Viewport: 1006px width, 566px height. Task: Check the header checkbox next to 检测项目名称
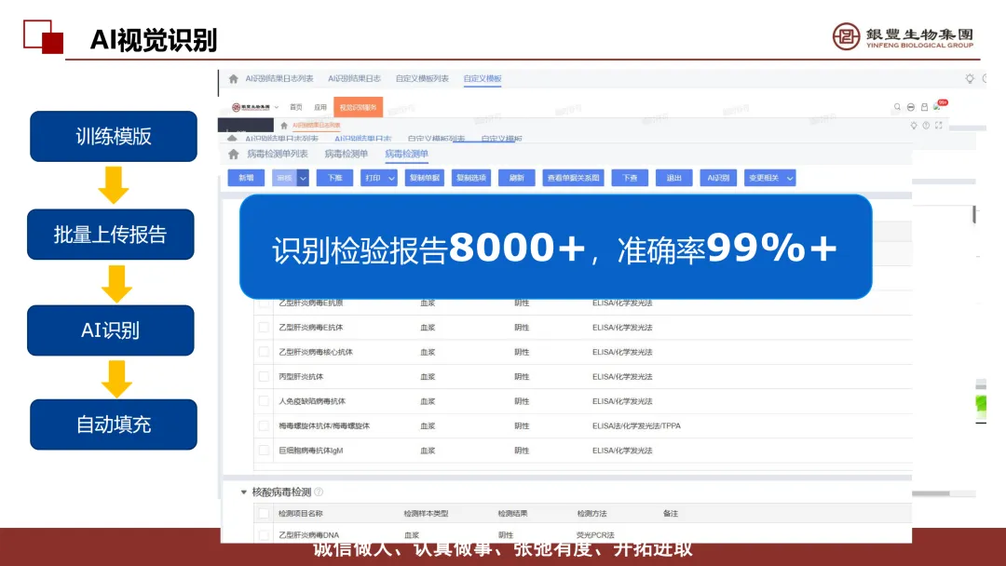pos(264,514)
